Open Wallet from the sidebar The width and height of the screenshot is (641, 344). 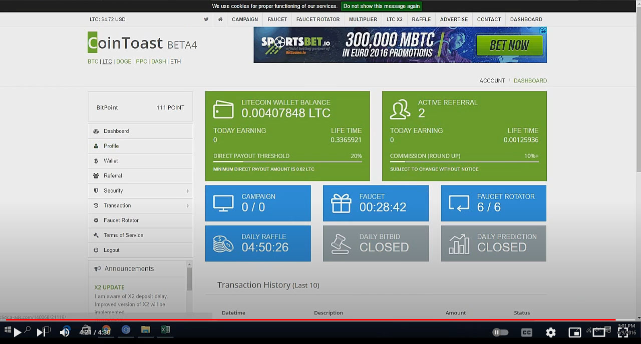[x=111, y=161]
